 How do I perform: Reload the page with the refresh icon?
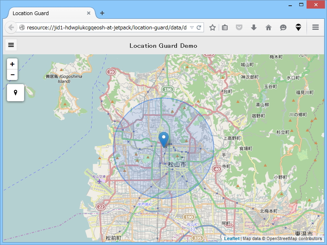199,27
